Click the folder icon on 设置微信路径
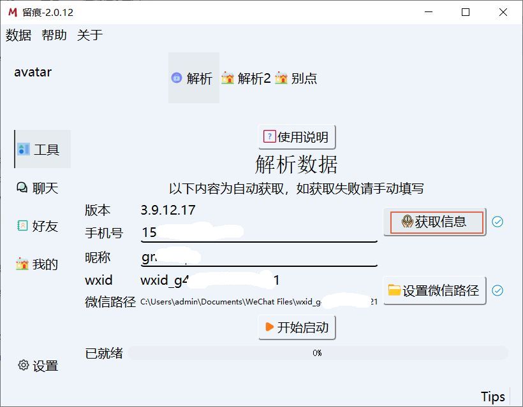 click(x=394, y=290)
